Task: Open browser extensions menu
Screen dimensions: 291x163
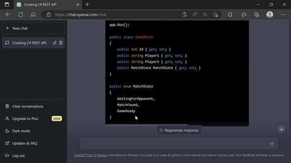Action: coord(230,14)
